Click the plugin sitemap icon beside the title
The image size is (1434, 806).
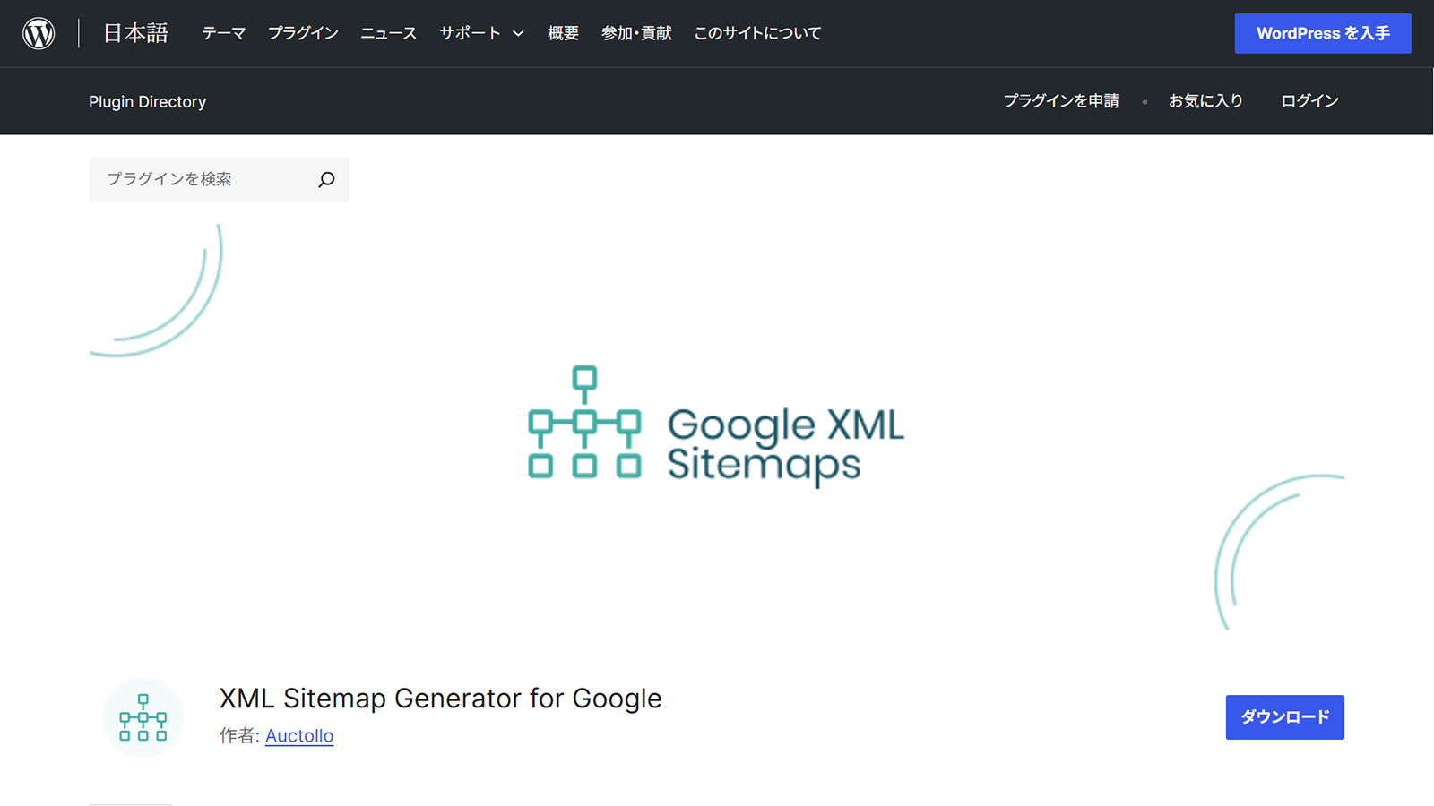coord(143,716)
